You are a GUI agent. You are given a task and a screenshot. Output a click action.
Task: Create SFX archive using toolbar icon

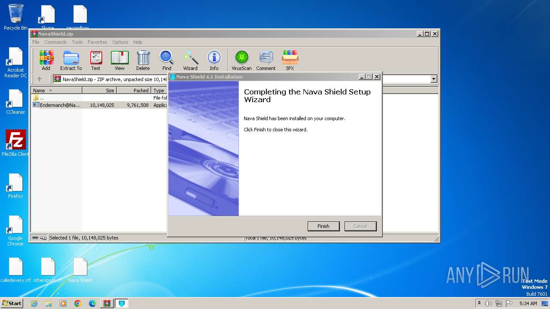coord(290,60)
